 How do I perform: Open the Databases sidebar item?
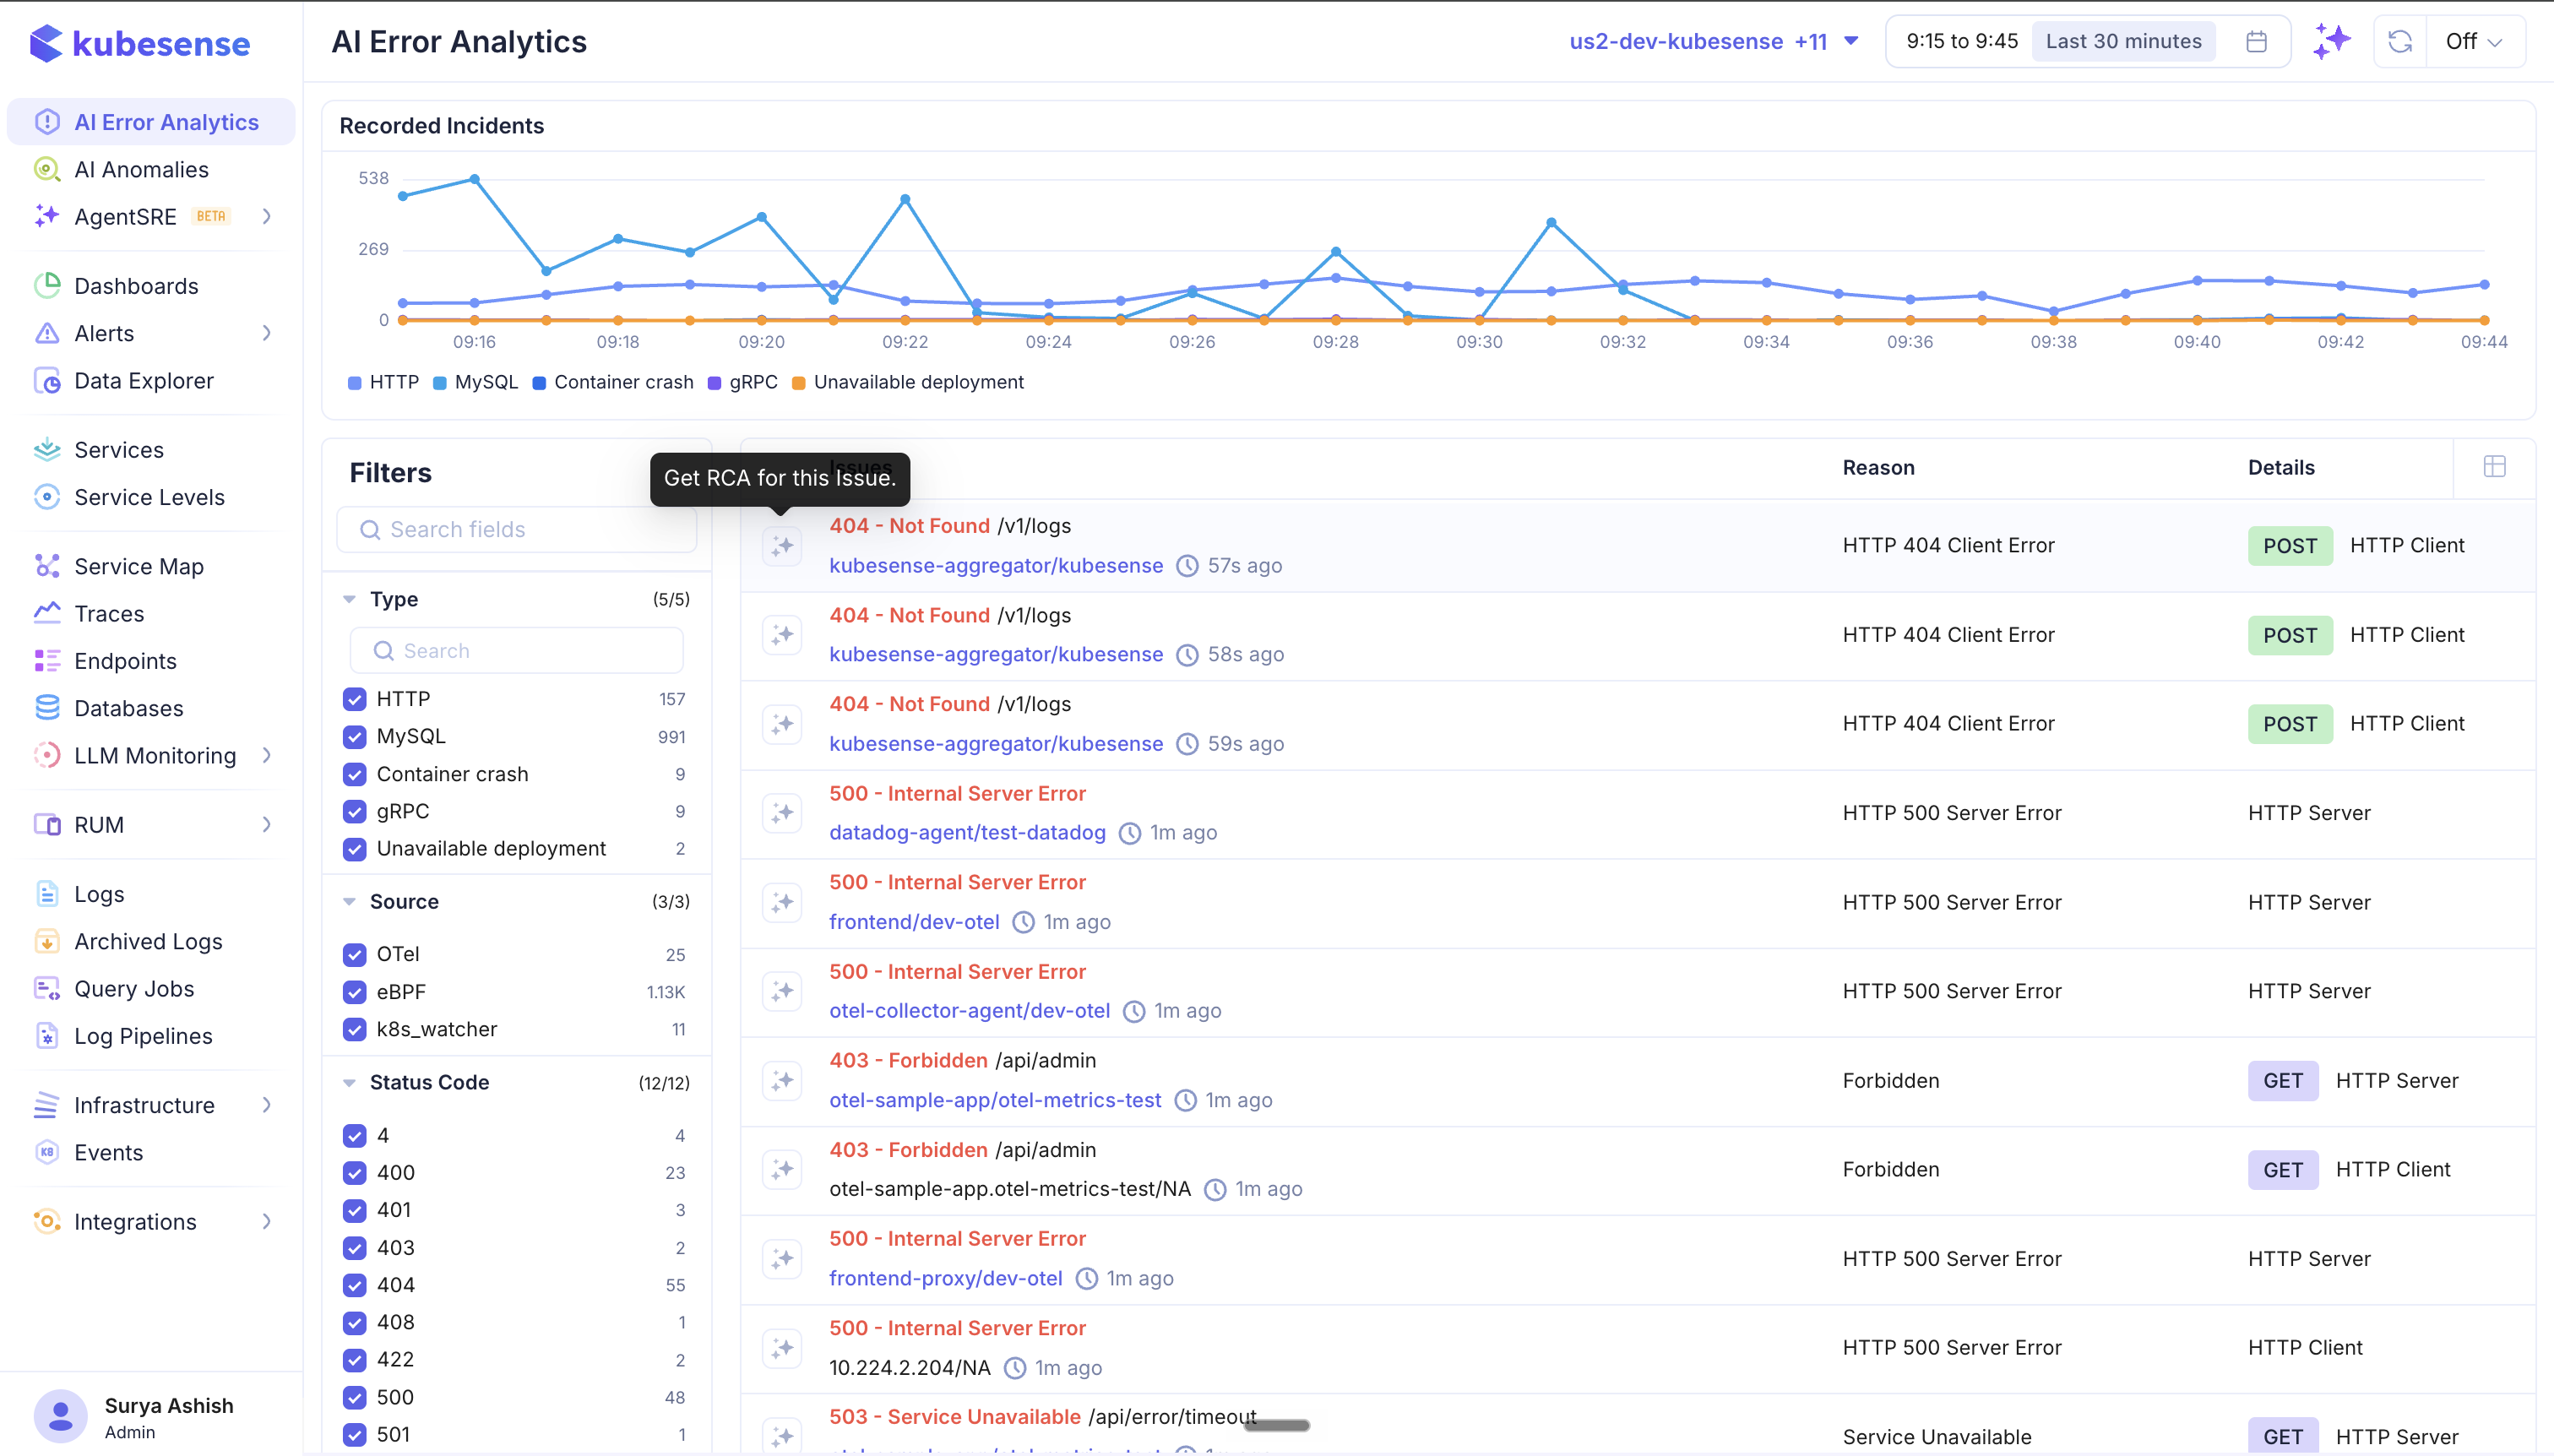coord(128,708)
